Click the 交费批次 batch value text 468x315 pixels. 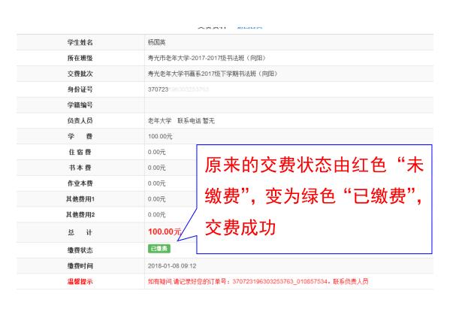(x=211, y=74)
